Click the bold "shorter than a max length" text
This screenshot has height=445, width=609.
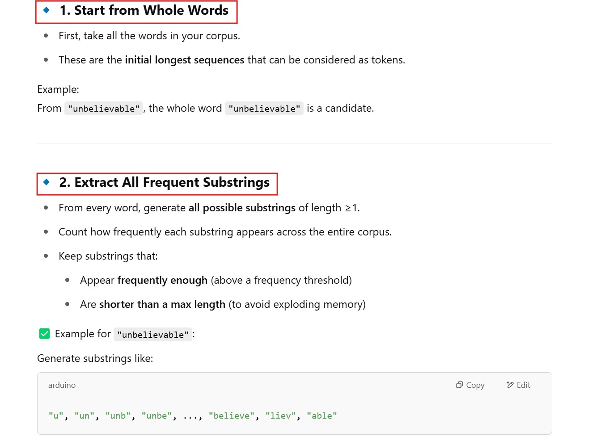pyautogui.click(x=162, y=304)
